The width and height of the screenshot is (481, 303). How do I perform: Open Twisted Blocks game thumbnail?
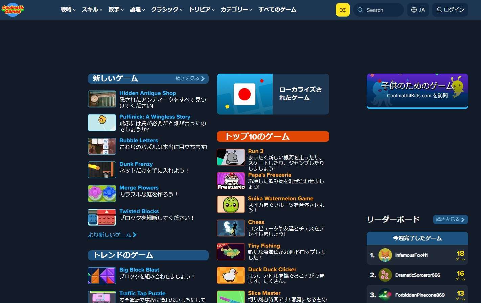tap(102, 217)
